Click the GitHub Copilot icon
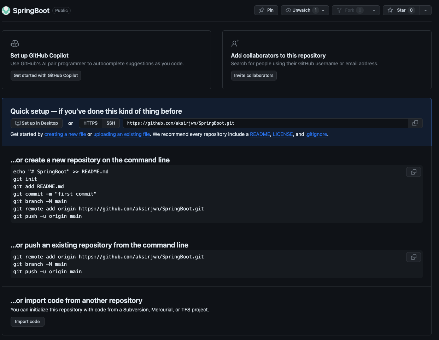Viewport: 439px width, 340px height. point(15,43)
